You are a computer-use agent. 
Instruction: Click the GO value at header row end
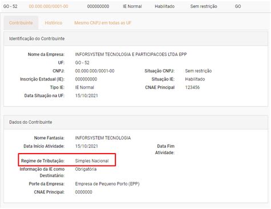pos(238,6)
